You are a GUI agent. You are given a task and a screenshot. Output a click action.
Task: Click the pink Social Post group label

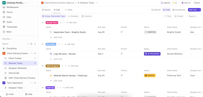(52, 23)
